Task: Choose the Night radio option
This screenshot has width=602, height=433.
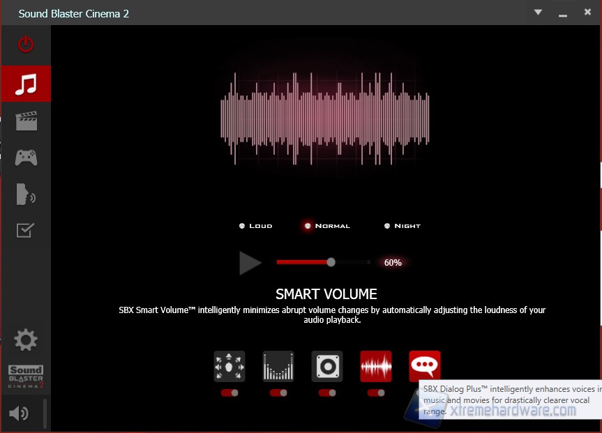Action: [387, 226]
